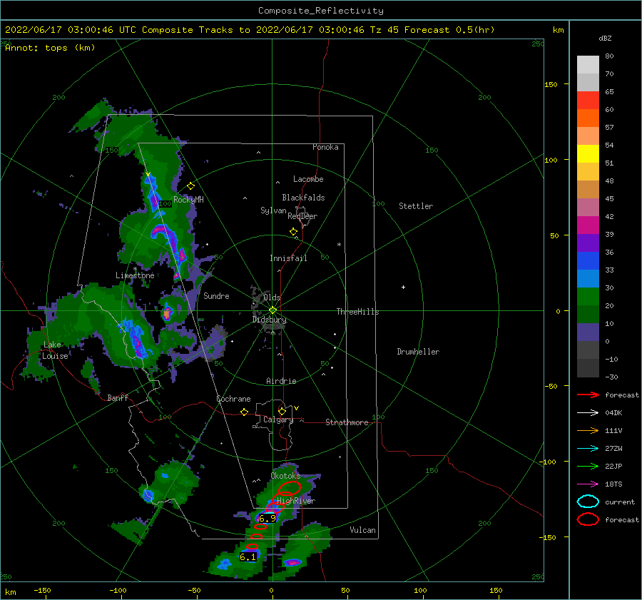Click the 'Vulcan' city label

click(362, 530)
